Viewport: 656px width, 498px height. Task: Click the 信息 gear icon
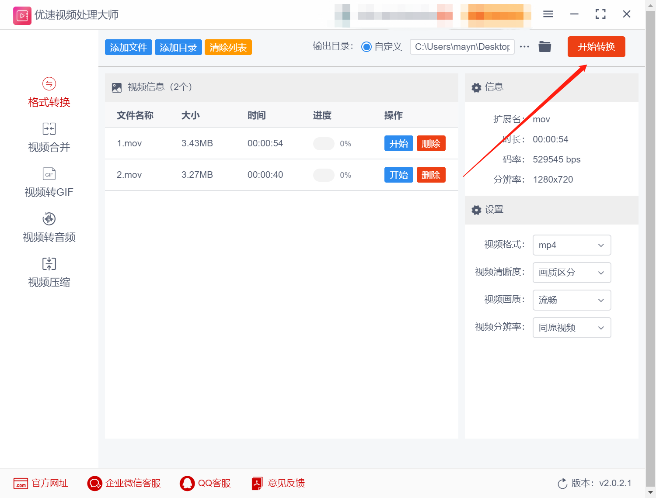pyautogui.click(x=476, y=87)
